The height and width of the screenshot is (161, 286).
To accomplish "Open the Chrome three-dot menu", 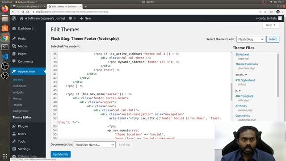I will pos(283,12).
